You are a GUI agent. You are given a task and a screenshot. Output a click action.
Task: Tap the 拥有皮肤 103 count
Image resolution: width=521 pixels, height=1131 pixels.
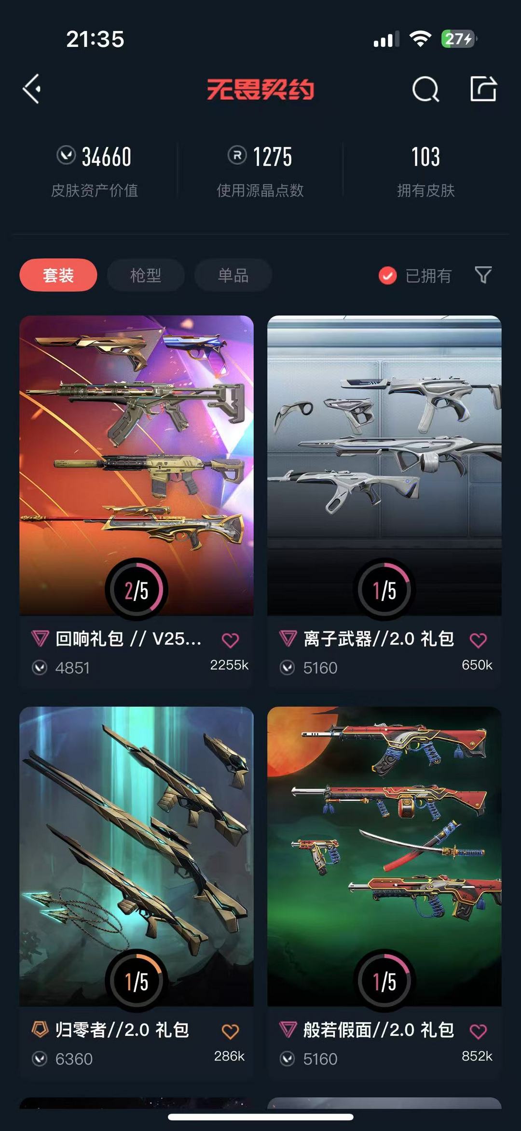[425, 171]
